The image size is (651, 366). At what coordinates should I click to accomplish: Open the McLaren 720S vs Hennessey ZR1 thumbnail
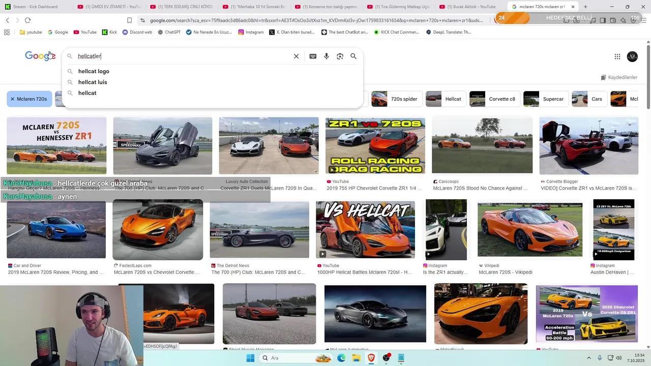click(56, 146)
